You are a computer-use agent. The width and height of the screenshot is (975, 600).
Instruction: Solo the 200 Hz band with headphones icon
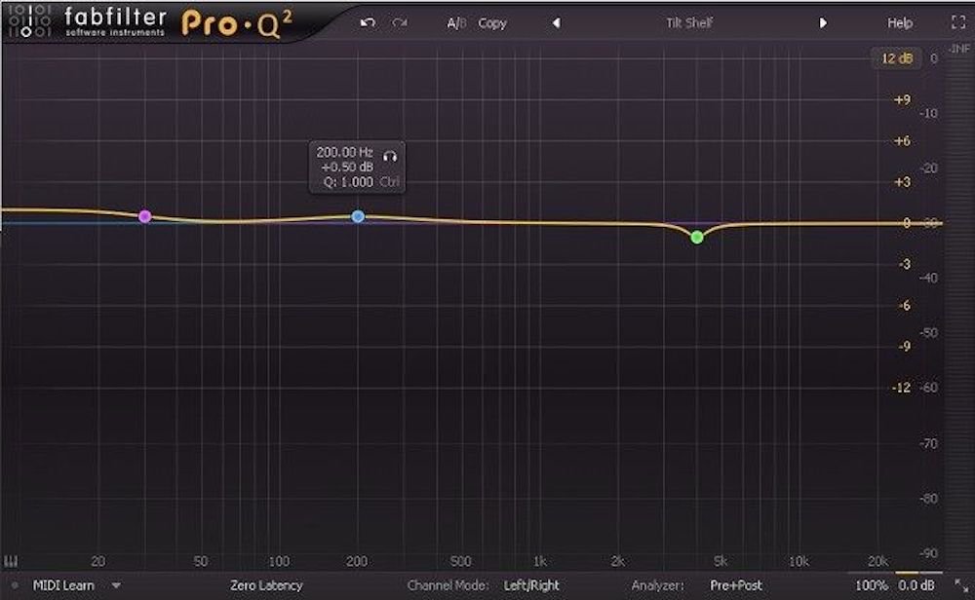pos(391,154)
